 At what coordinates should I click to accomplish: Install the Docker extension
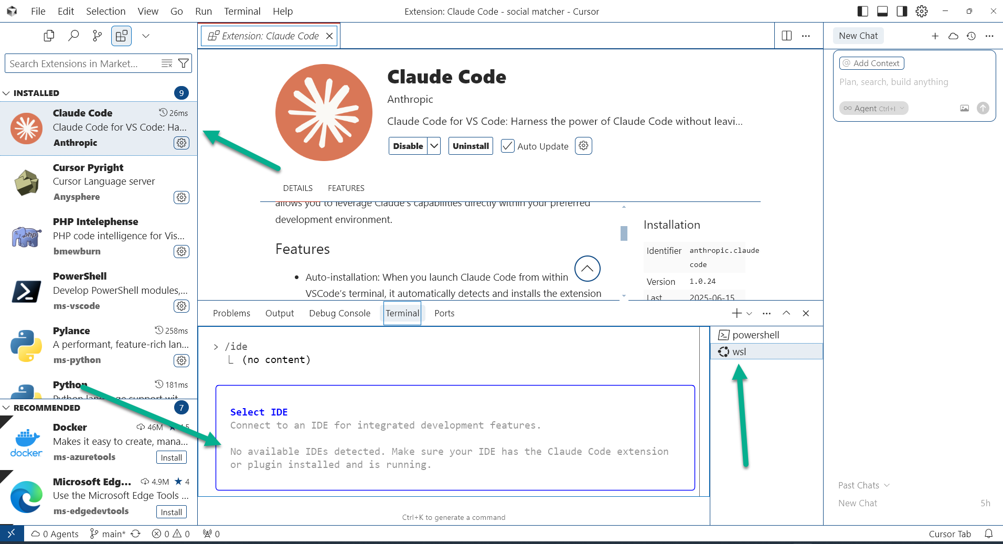click(x=172, y=457)
